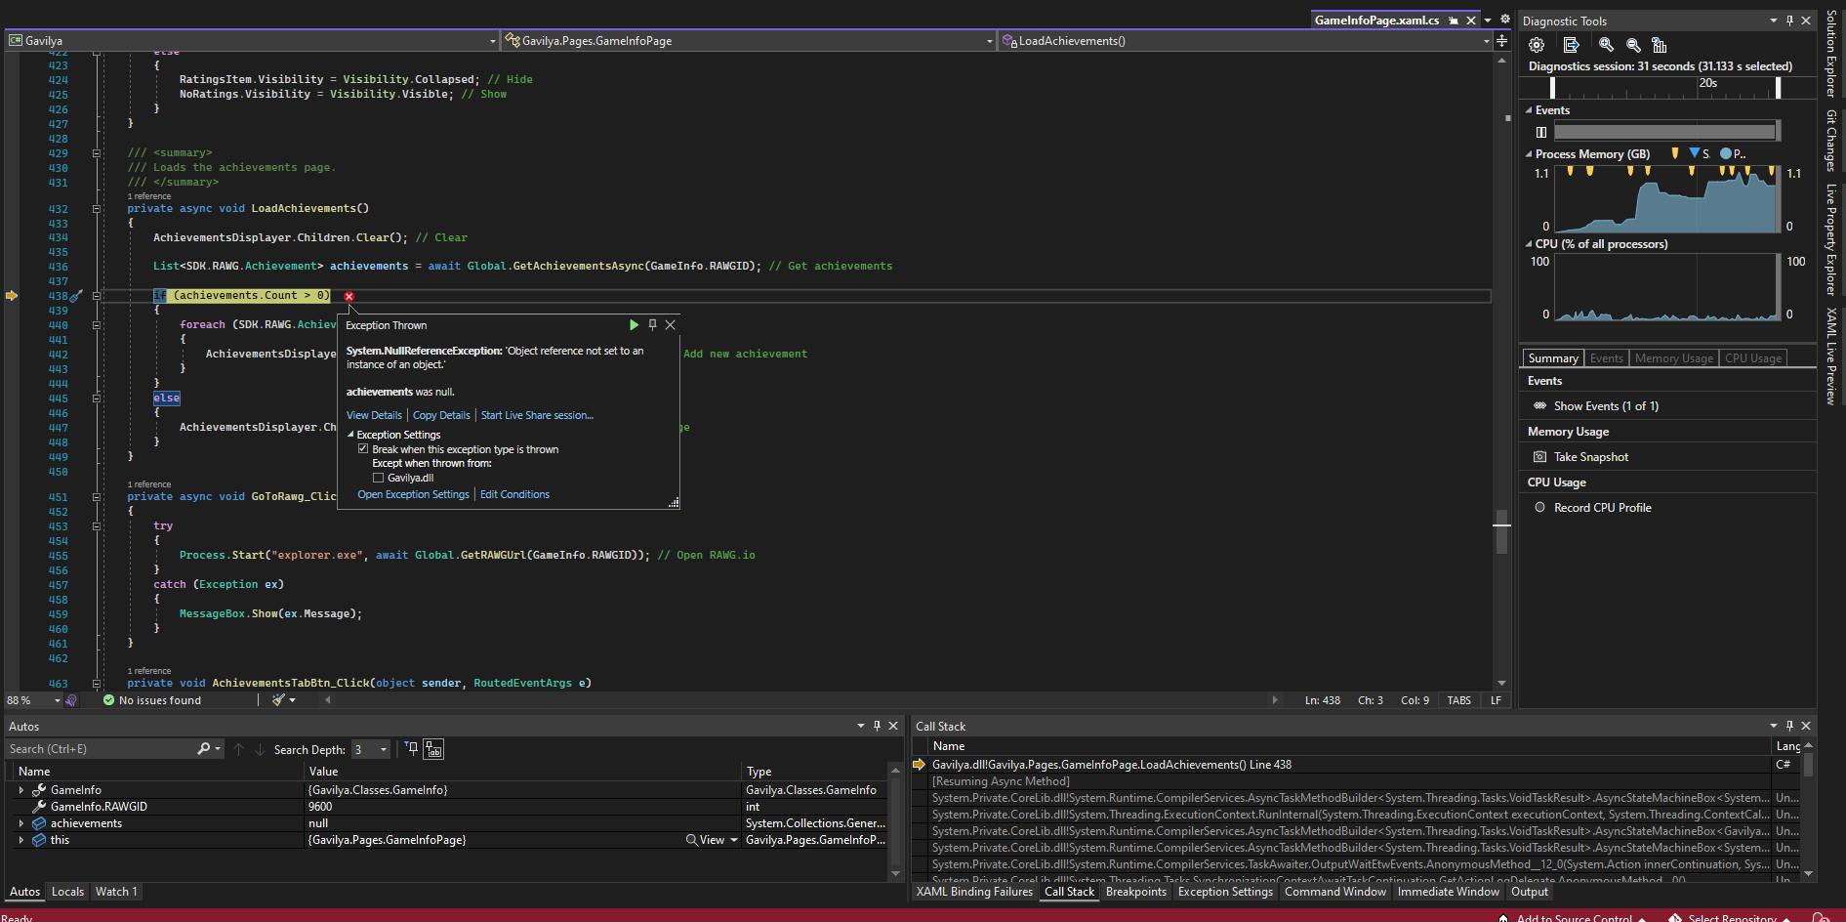Image resolution: width=1846 pixels, height=922 pixels.
Task: Pin the Exception Thrown popup
Action: (x=652, y=325)
